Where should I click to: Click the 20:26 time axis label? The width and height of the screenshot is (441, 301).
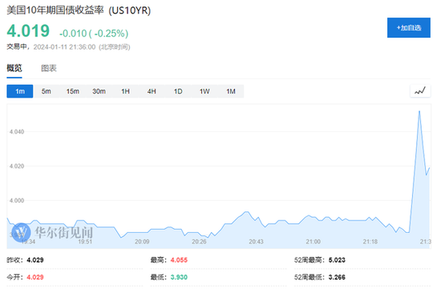click(199, 242)
